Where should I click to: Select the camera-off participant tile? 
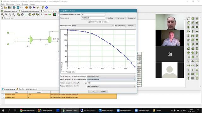[170, 54]
